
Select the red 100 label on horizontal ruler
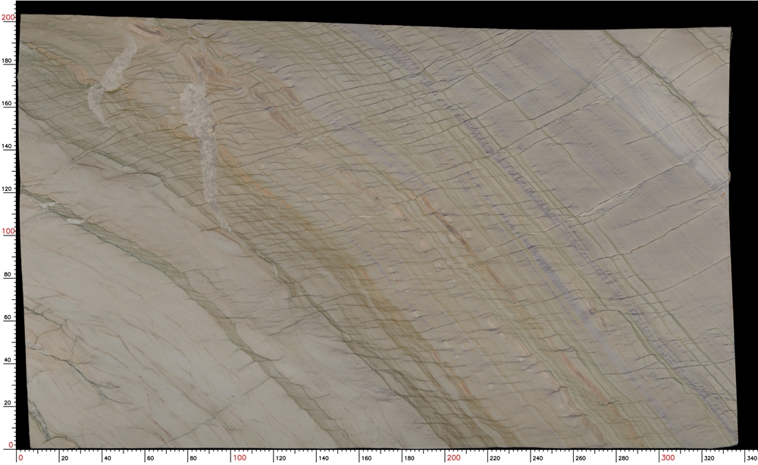240,457
